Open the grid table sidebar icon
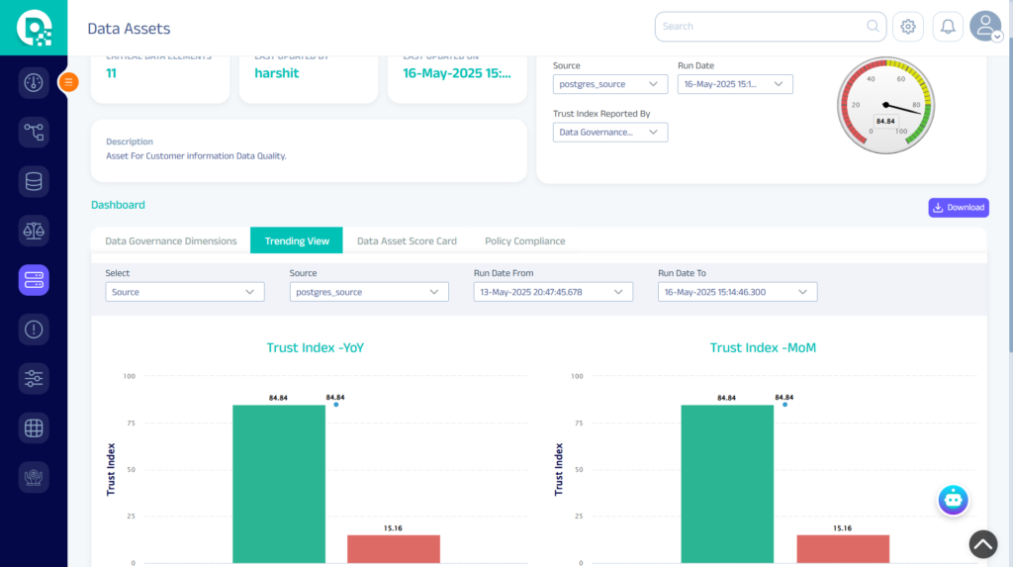 click(x=34, y=427)
